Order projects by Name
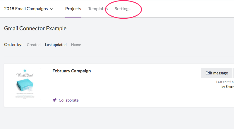The image size is (234, 129). click(76, 45)
